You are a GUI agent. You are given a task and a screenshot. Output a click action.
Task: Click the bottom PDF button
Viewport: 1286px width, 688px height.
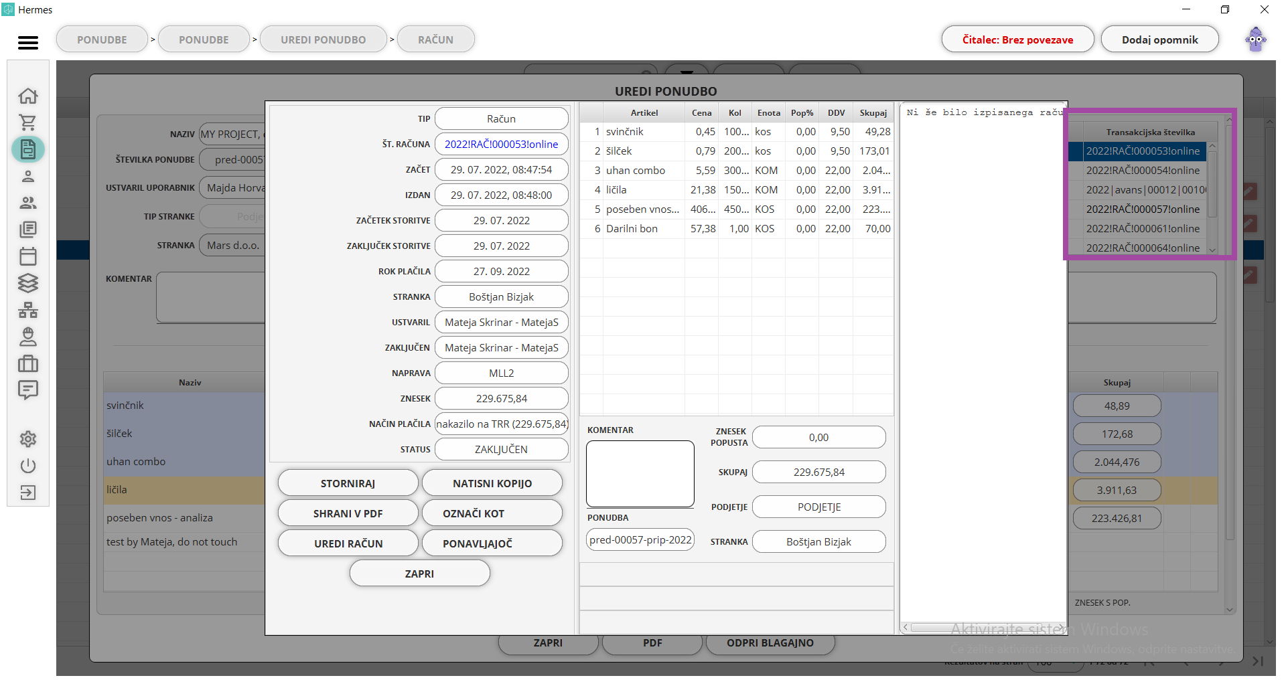coord(652,642)
